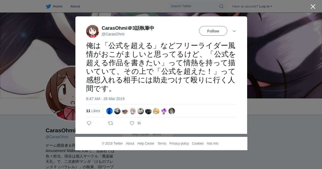Click the Twitter bird logo icon

(48, 6)
